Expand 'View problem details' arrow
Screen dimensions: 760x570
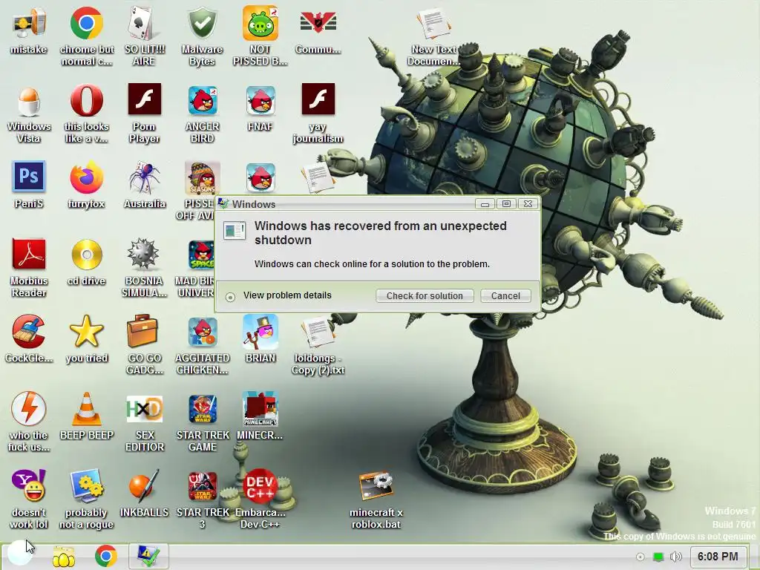(x=230, y=297)
